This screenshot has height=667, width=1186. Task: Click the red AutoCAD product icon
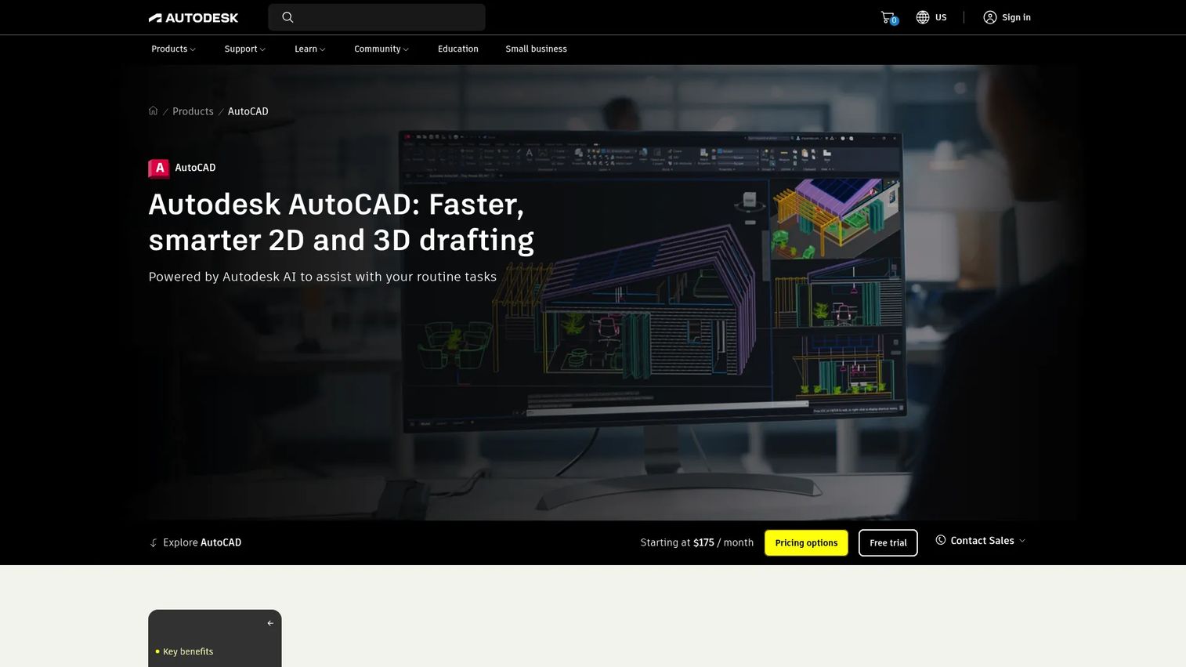click(x=159, y=168)
